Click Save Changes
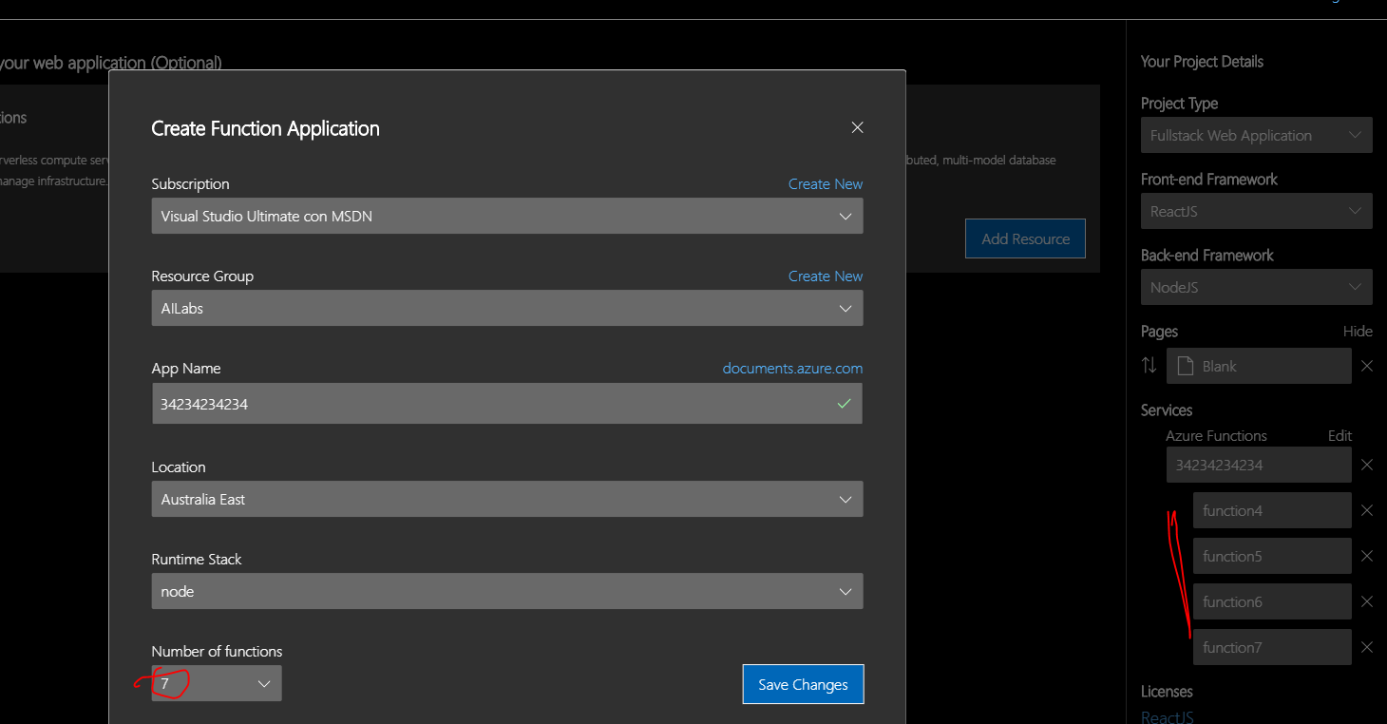Image resolution: width=1387 pixels, height=724 pixels. [x=803, y=684]
